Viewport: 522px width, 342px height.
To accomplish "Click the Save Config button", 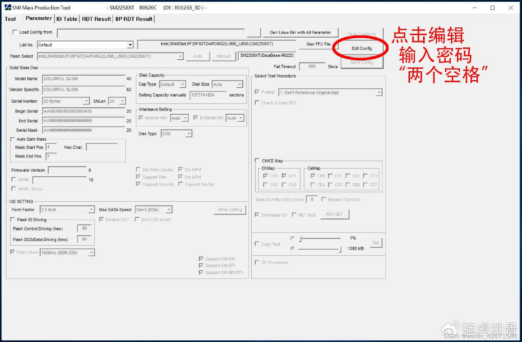I will pos(362,62).
